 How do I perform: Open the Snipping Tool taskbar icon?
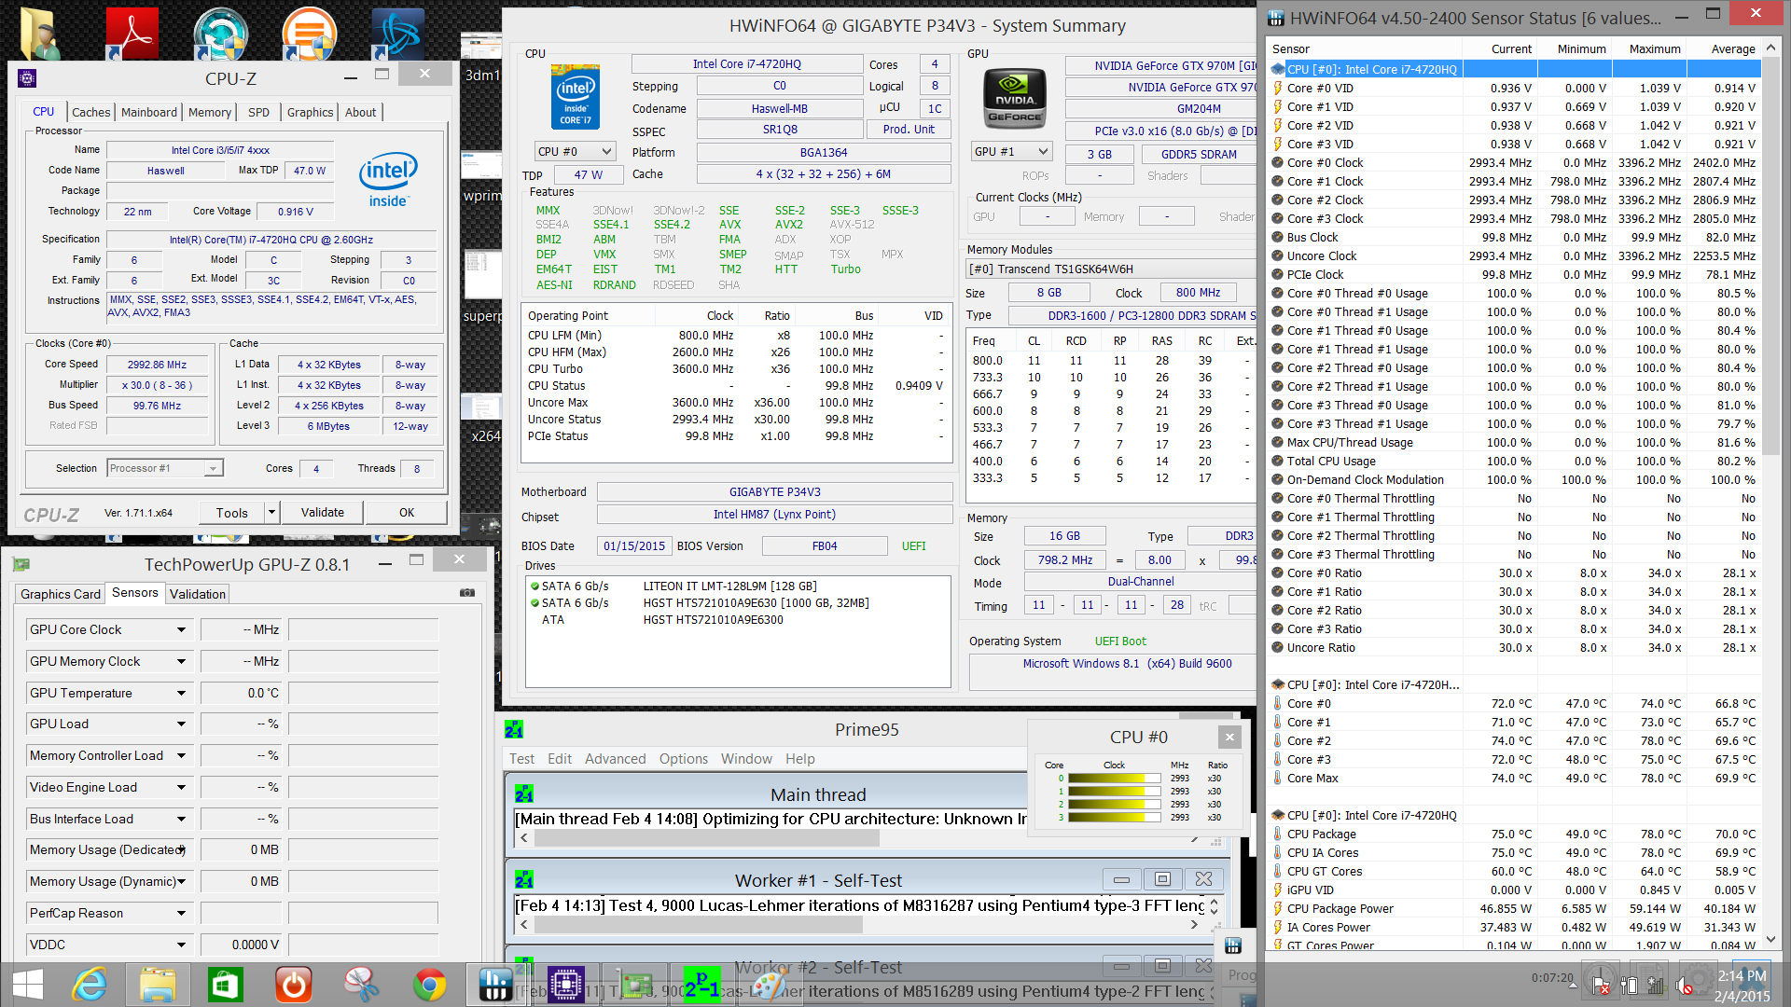pos(362,985)
